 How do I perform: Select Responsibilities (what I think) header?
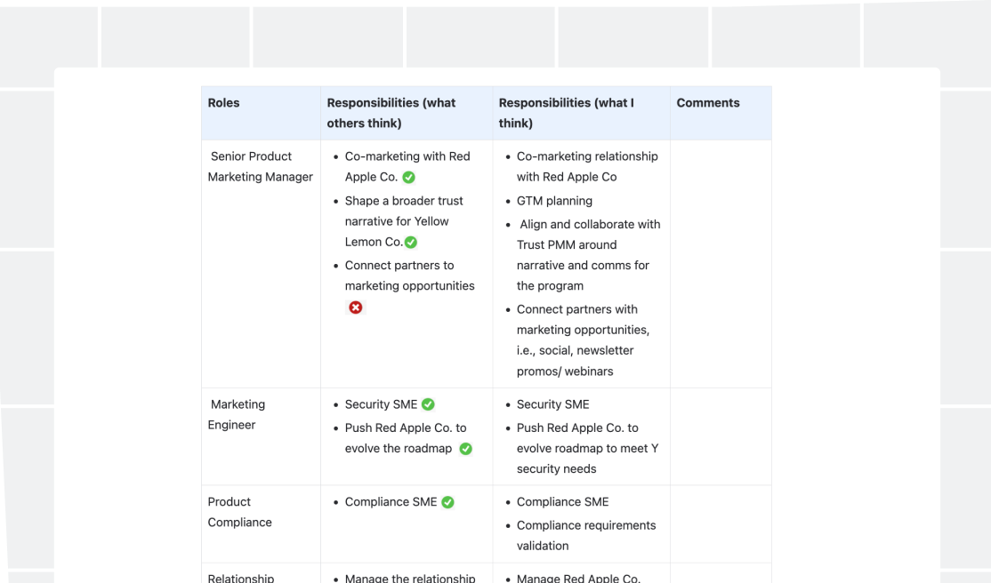click(582, 113)
